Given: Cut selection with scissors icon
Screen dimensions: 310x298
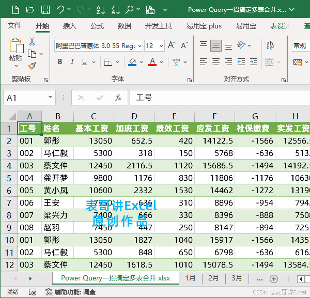Looking at the screenshot, I should [32, 41].
